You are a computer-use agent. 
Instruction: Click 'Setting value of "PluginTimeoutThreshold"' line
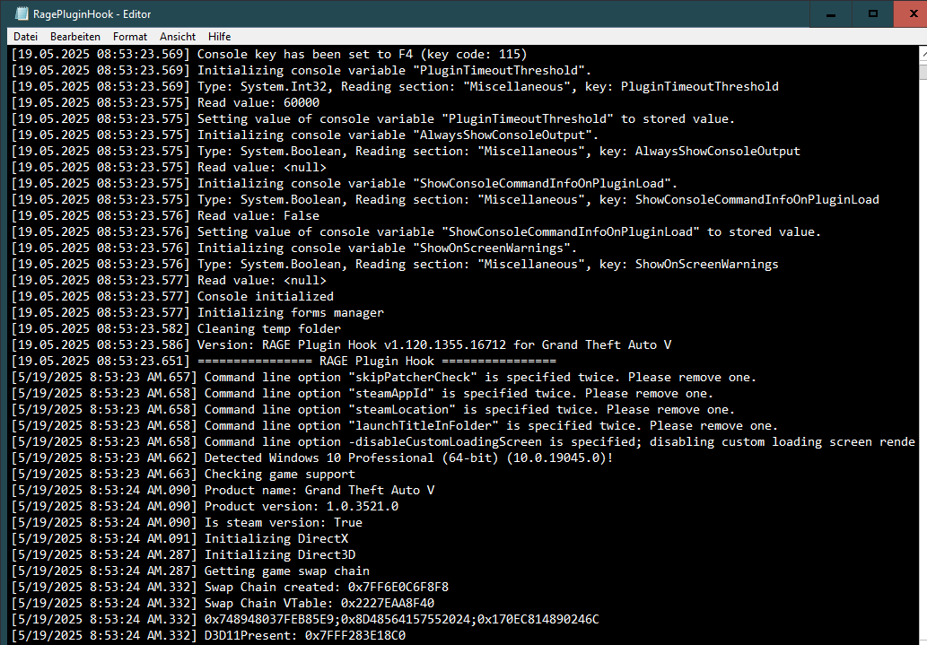pyautogui.click(x=373, y=118)
